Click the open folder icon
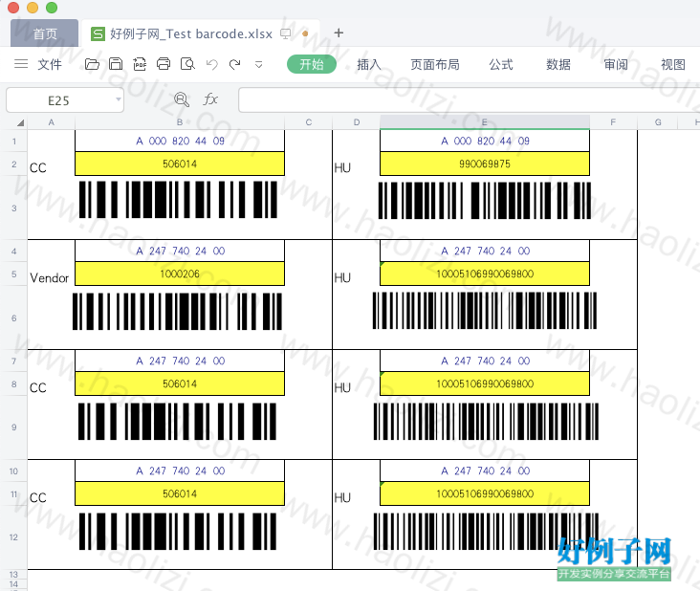The width and height of the screenshot is (700, 591). click(x=92, y=64)
